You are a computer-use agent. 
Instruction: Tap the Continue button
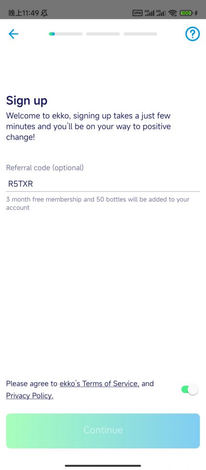coord(103,431)
